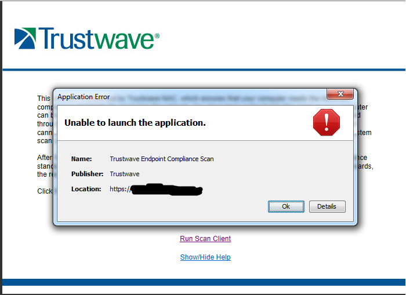This screenshot has width=406, height=295.
Task: Select 'Trustwave Endpoint Compliance Scan' name text
Action: point(162,159)
